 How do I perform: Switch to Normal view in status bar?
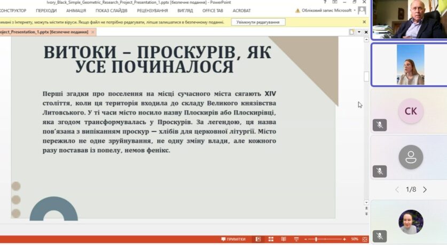[x=258, y=239]
